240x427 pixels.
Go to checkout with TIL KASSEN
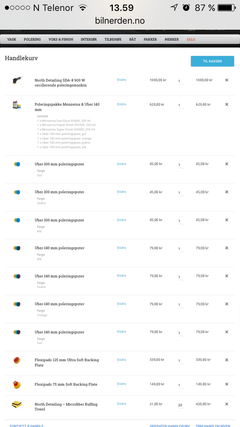[212, 61]
